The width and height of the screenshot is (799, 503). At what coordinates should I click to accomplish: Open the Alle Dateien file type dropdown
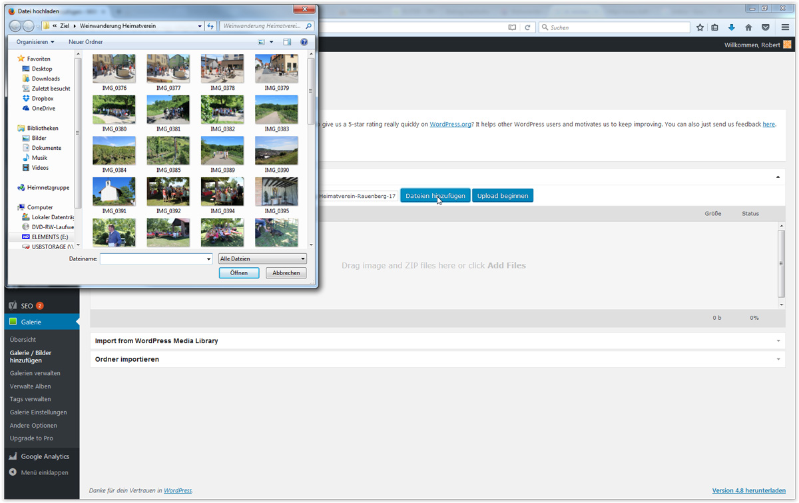(x=262, y=258)
